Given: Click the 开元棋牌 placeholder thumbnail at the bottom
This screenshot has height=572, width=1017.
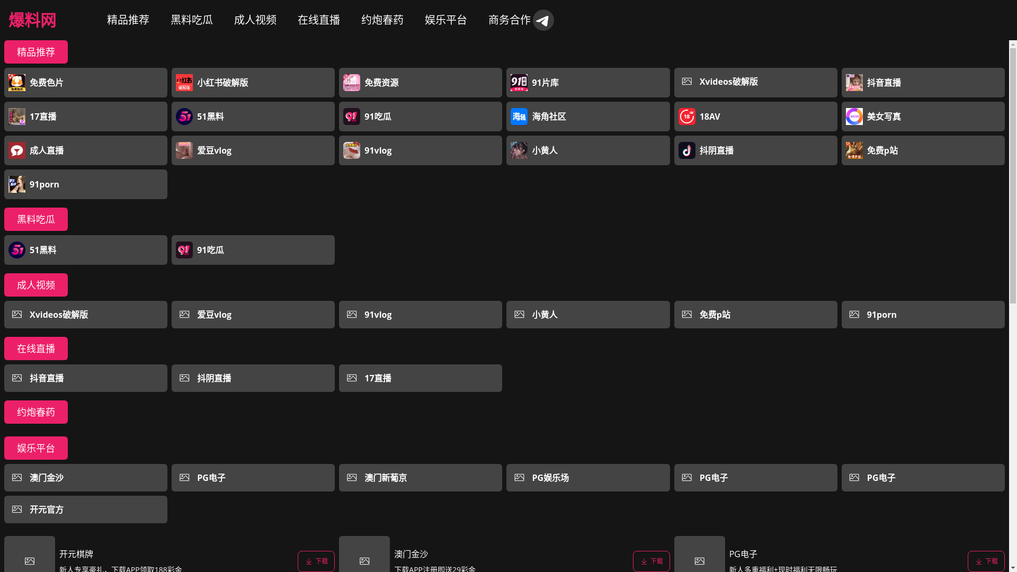Looking at the screenshot, I should coord(30,554).
